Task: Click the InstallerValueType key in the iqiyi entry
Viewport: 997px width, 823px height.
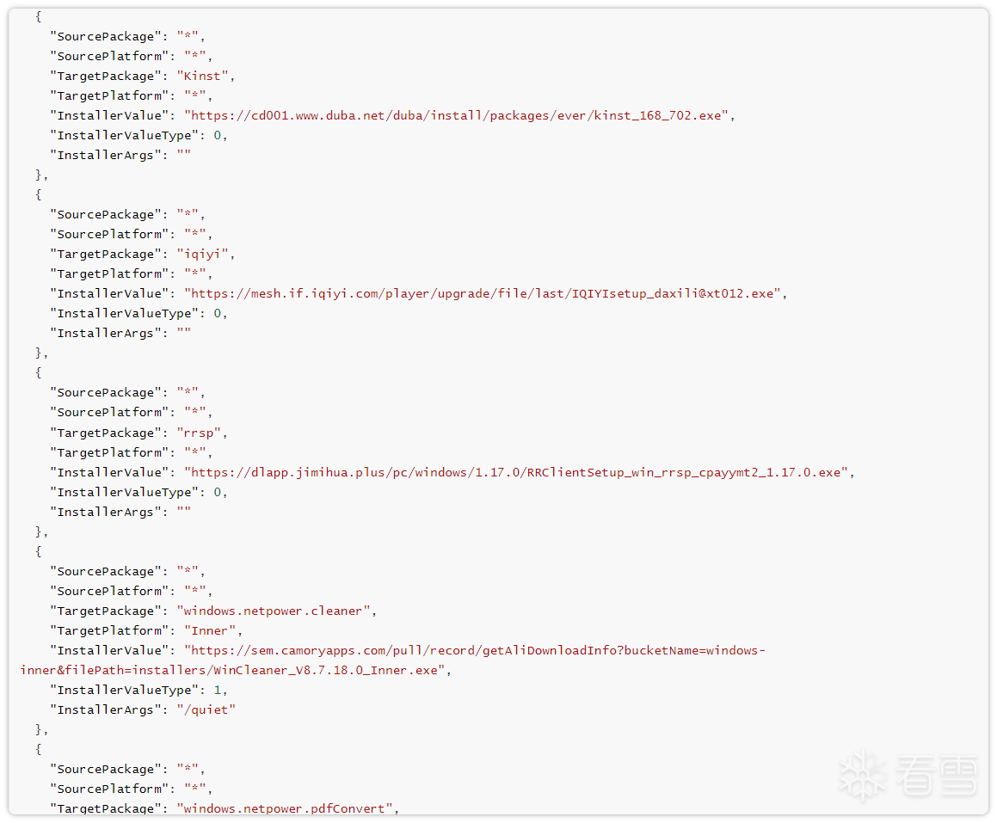Action: click(x=124, y=313)
